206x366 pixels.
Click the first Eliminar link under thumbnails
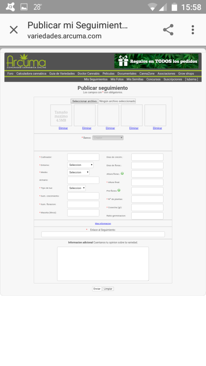(x=63, y=128)
